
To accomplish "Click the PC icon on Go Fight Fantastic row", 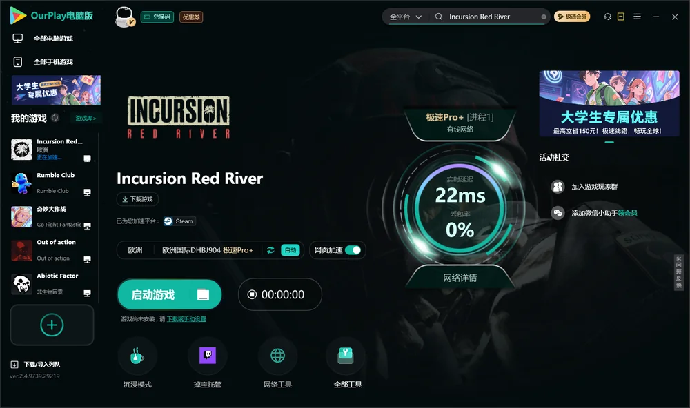I will [x=87, y=225].
